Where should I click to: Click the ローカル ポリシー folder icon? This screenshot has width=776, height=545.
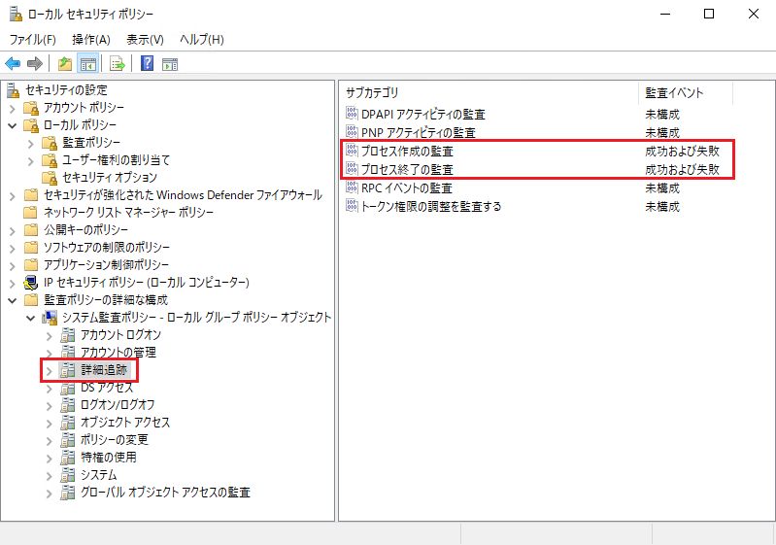point(31,124)
